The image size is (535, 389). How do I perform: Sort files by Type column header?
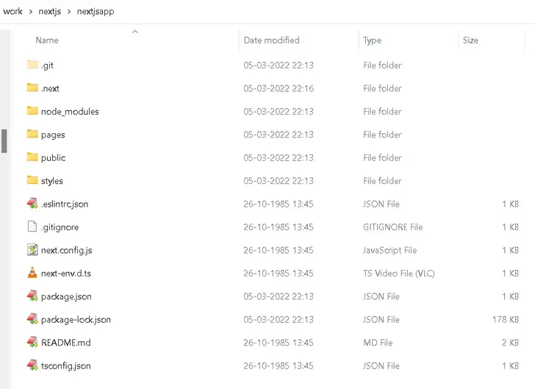(373, 40)
